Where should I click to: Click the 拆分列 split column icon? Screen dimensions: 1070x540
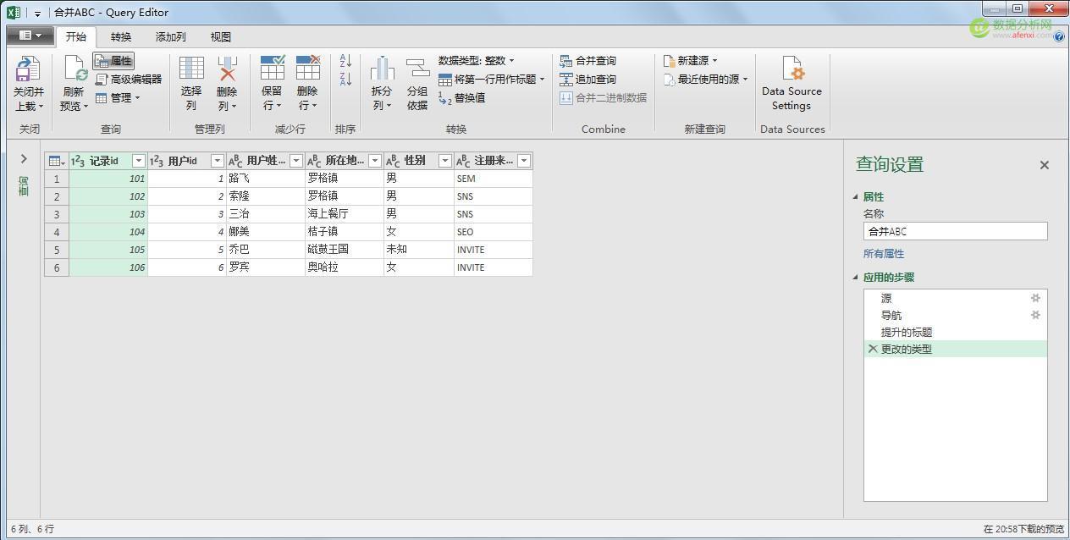point(382,71)
